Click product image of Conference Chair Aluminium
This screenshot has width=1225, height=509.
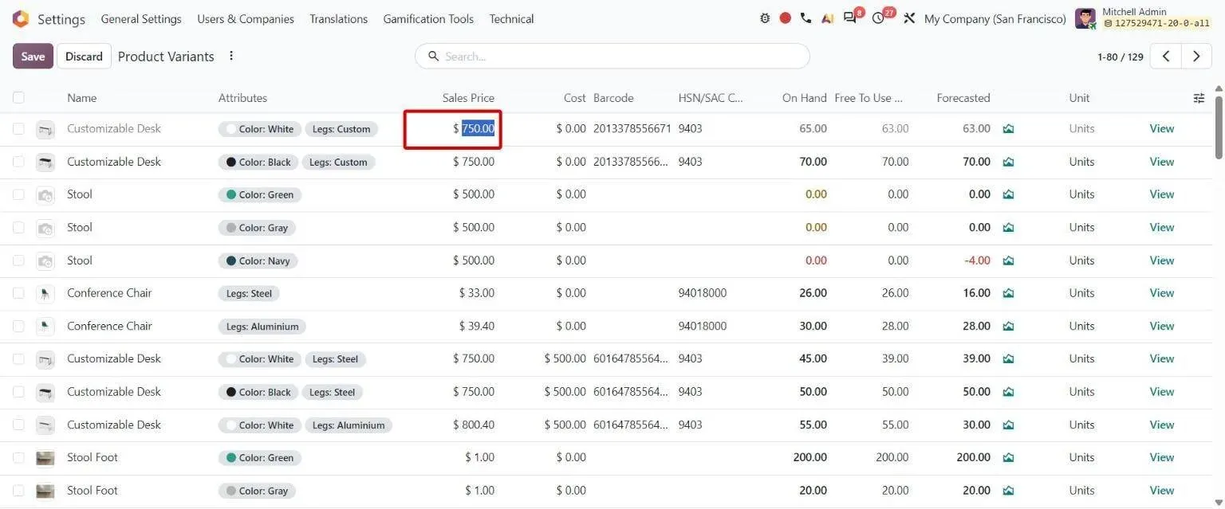tap(45, 326)
